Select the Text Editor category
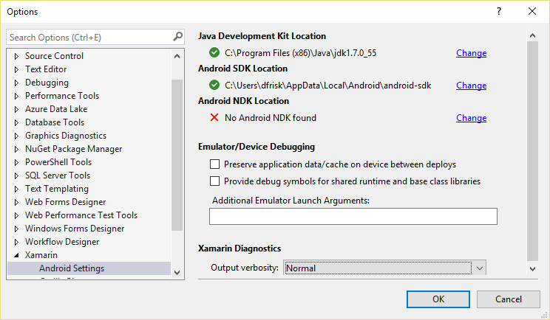 pos(46,69)
